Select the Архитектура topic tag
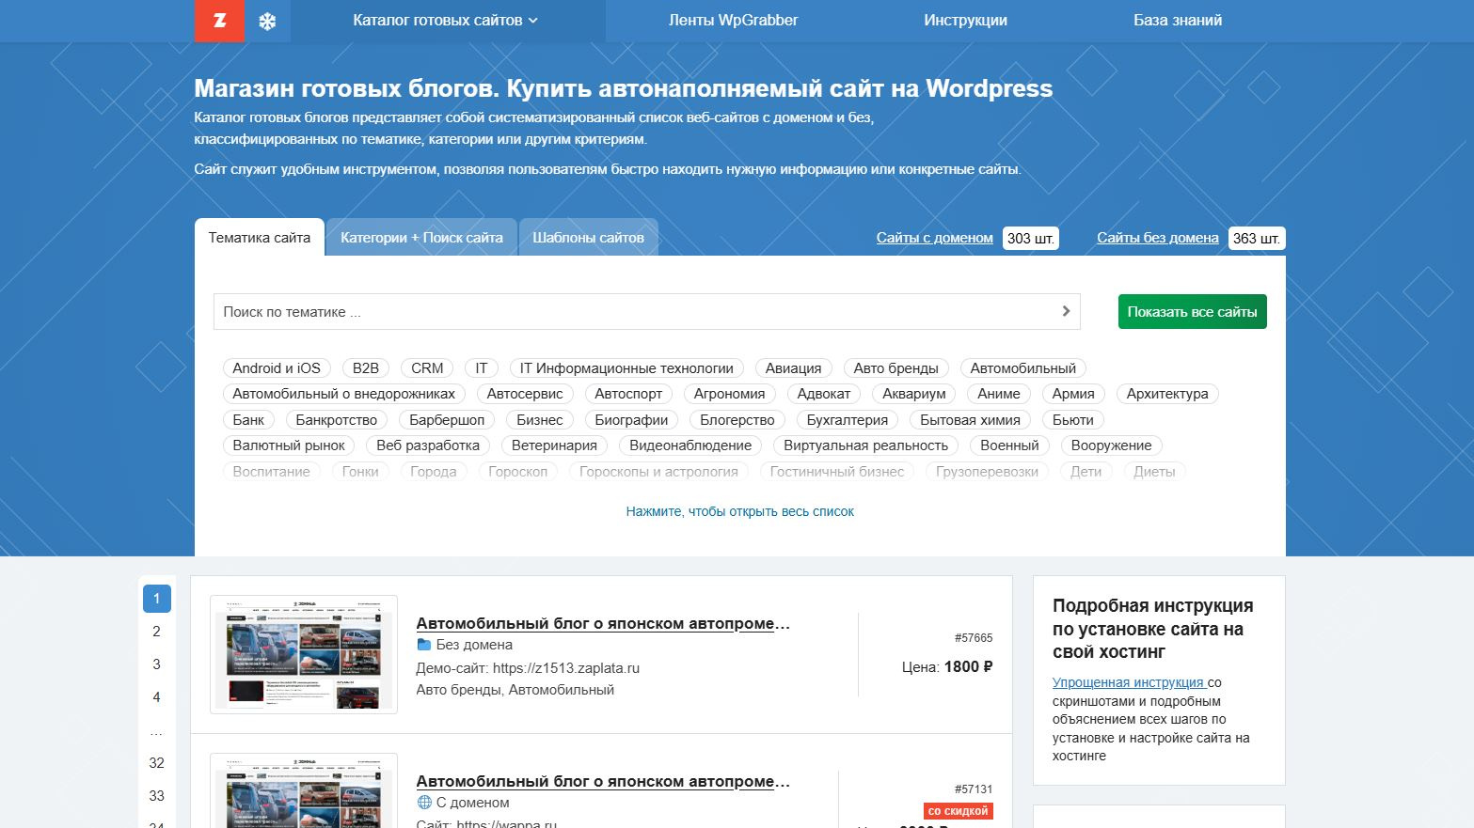Viewport: 1474px width, 828px height. [x=1167, y=394]
